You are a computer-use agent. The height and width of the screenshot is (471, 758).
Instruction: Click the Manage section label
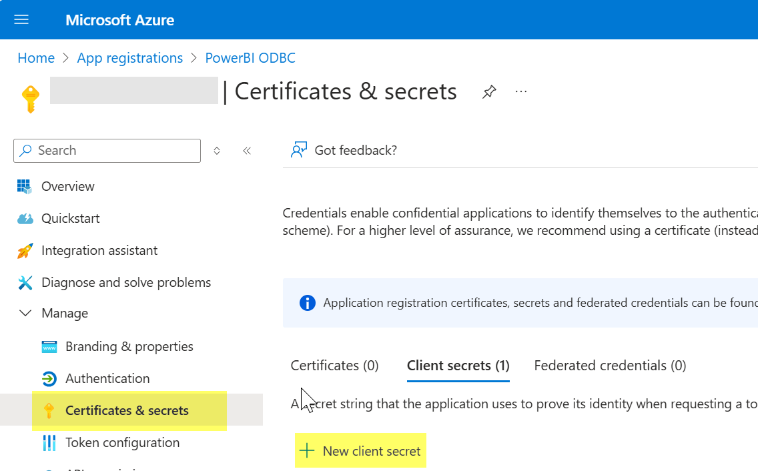pyautogui.click(x=65, y=313)
